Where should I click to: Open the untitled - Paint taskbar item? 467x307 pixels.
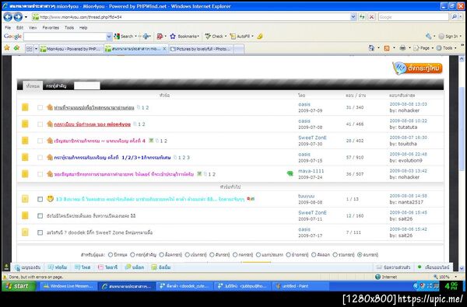pyautogui.click(x=300, y=286)
